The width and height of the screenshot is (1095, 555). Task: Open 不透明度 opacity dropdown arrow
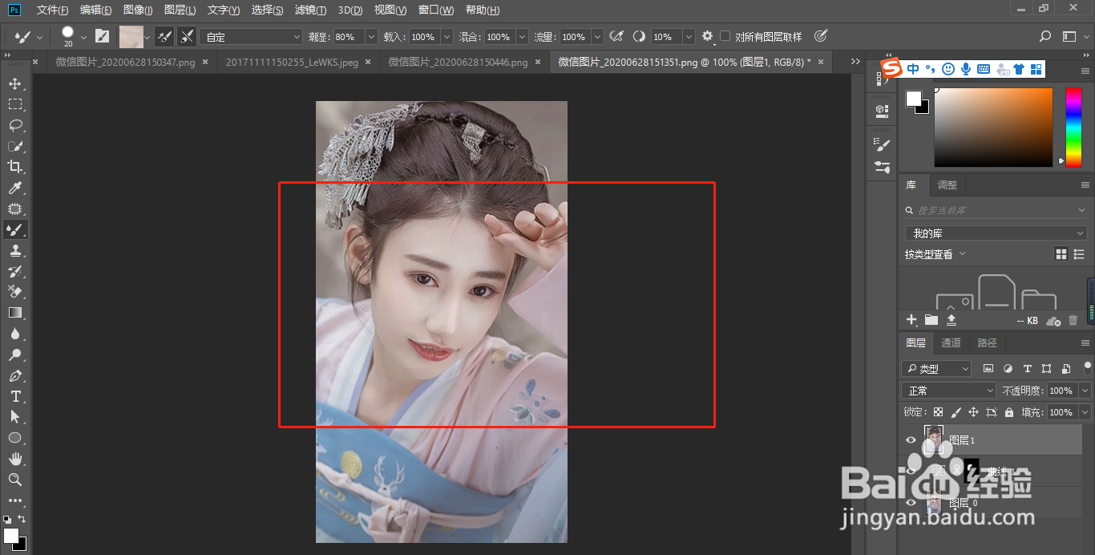coord(1085,391)
